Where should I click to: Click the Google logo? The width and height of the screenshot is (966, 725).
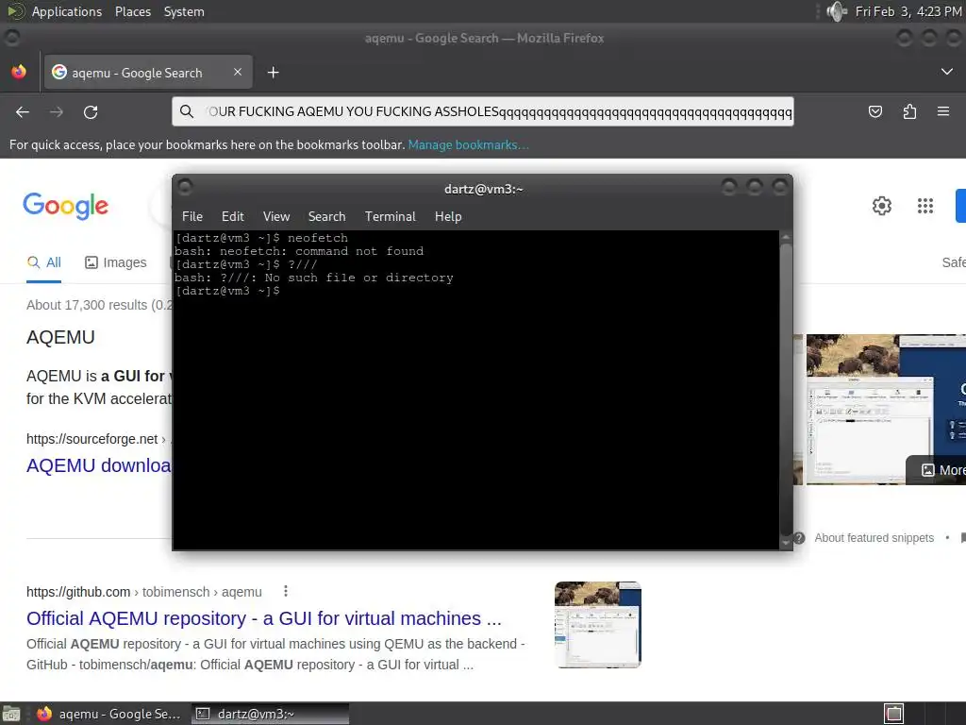(65, 206)
